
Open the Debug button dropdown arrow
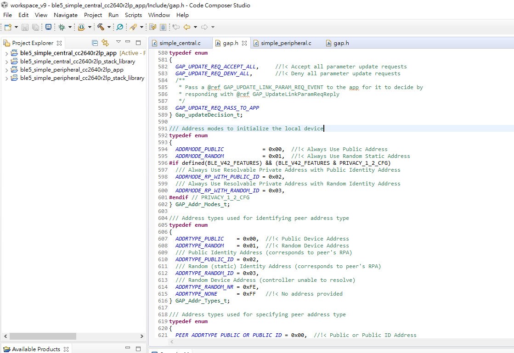tap(70, 27)
